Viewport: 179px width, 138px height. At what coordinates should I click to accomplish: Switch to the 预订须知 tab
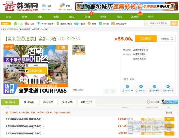pyautogui.click(x=29, y=102)
